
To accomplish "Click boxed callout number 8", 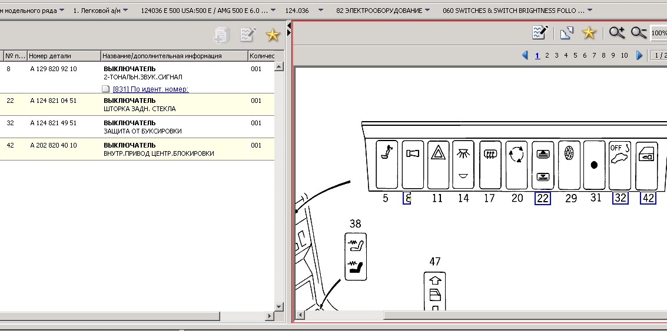I will tap(407, 198).
